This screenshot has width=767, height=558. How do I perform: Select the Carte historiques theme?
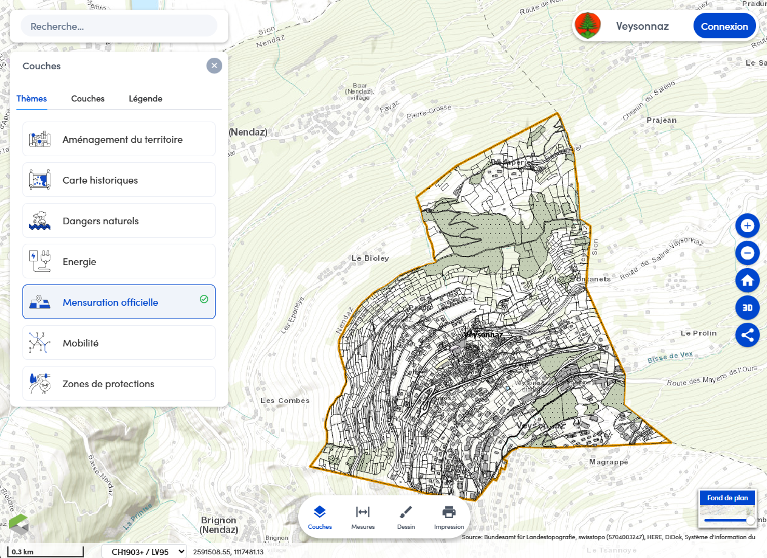[x=119, y=180]
